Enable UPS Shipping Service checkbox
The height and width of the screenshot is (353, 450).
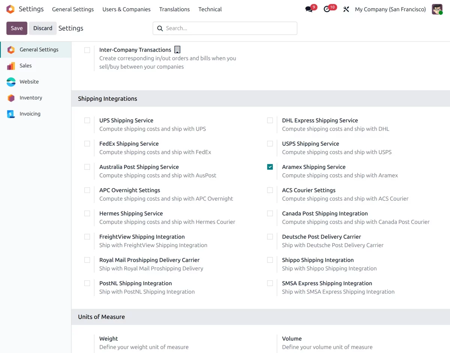(x=87, y=121)
